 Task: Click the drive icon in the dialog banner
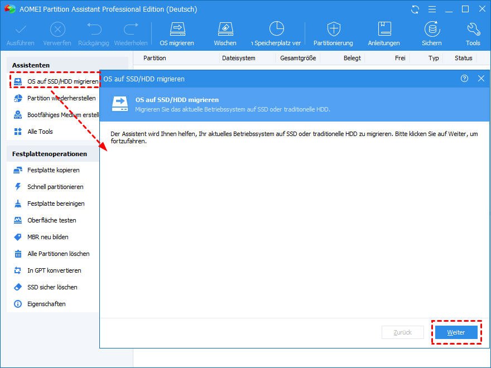(x=120, y=104)
